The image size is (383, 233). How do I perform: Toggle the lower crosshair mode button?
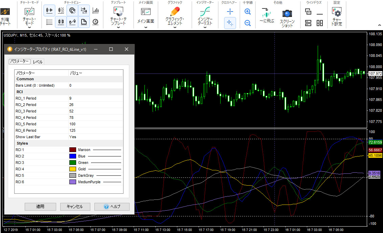click(230, 23)
